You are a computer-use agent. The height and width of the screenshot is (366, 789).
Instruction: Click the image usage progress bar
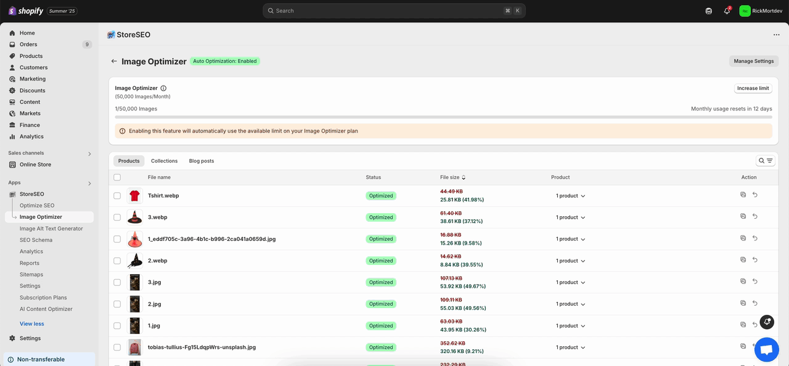444,116
